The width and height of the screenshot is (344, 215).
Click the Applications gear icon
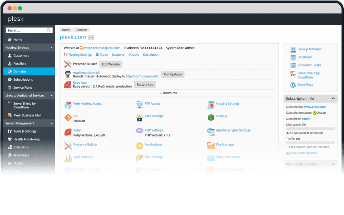click(139, 145)
